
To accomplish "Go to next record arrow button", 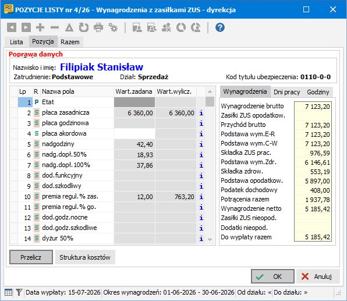I will point(26,28).
